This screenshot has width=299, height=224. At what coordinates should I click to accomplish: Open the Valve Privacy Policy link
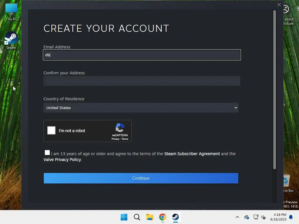coord(62,160)
